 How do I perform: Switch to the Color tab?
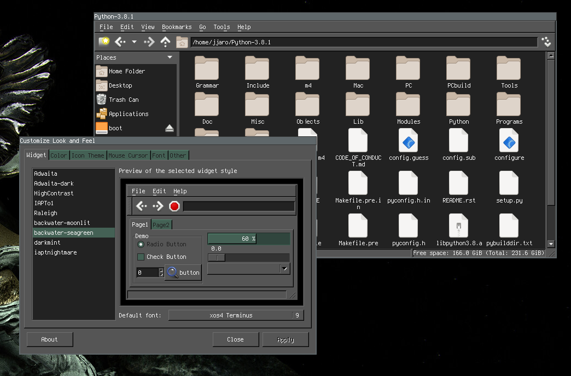tap(59, 155)
